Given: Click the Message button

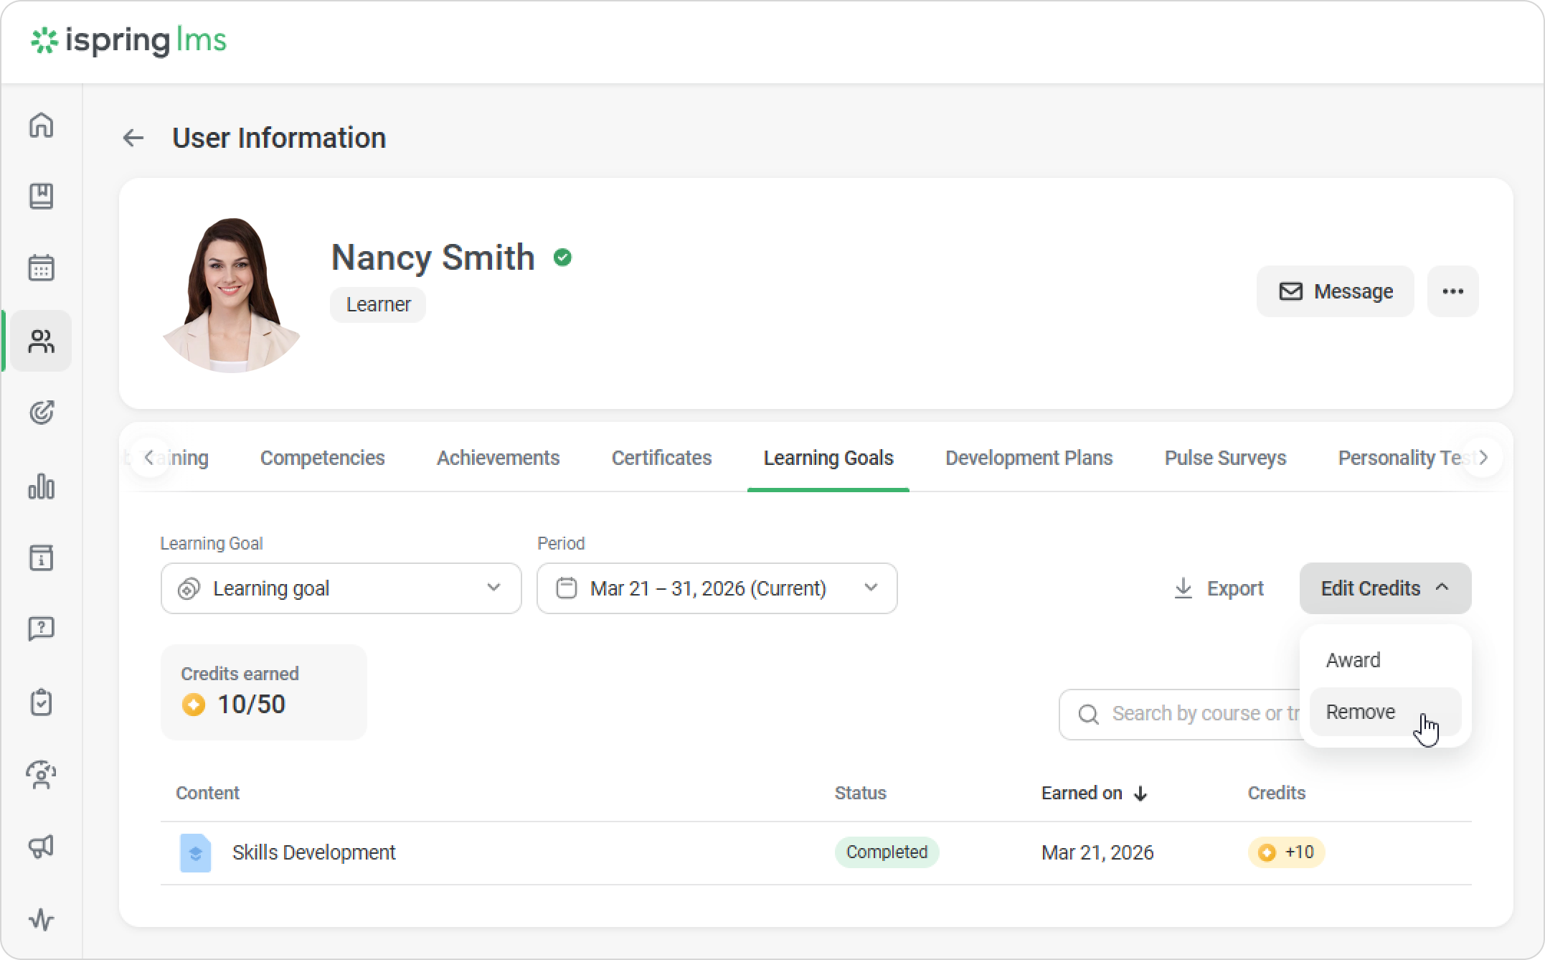Looking at the screenshot, I should click(x=1335, y=291).
